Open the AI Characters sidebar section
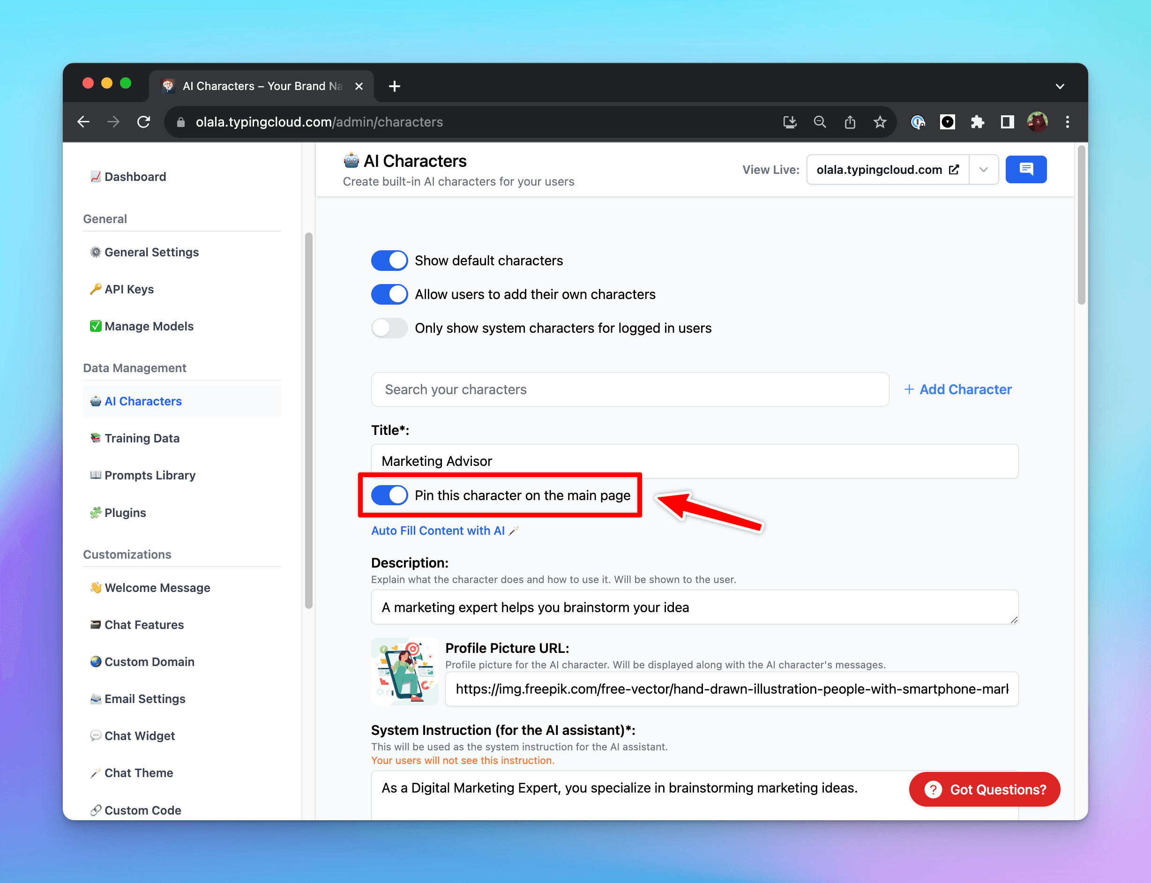Viewport: 1151px width, 883px height. point(143,401)
